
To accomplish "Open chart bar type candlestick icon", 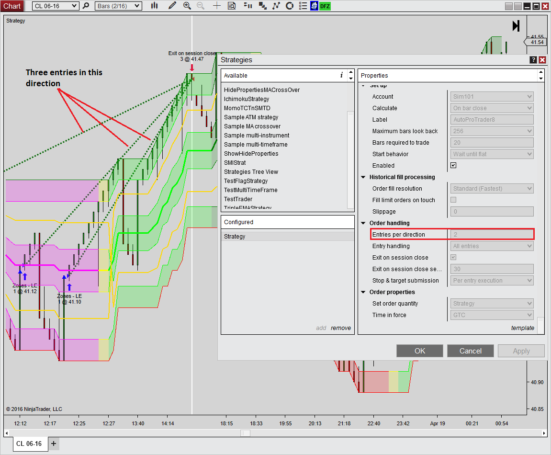I will point(154,6).
